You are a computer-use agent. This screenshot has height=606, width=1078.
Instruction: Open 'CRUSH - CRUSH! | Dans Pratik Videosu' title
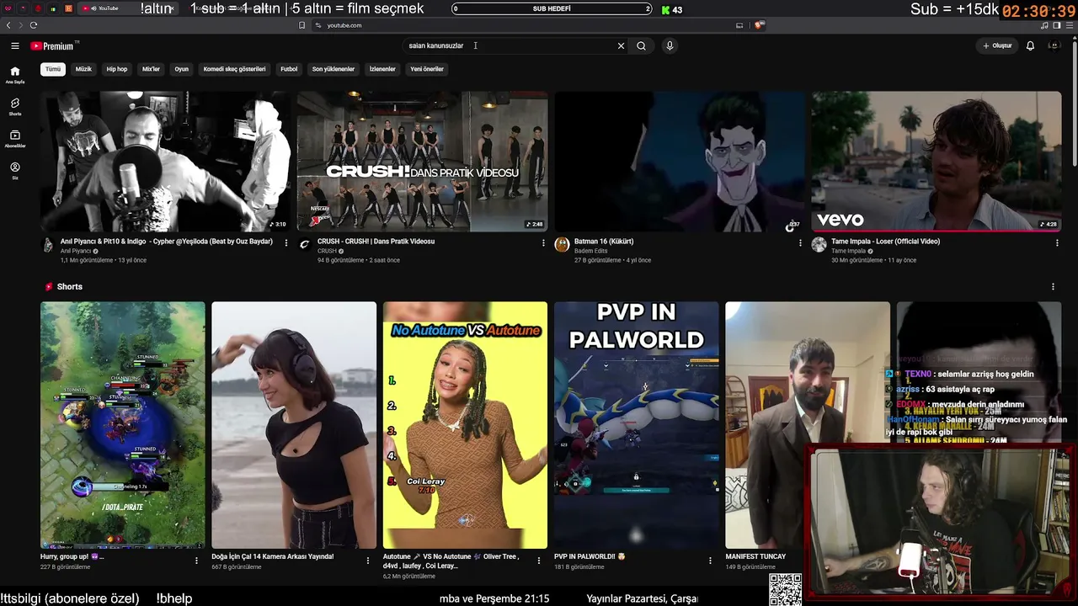(x=376, y=242)
